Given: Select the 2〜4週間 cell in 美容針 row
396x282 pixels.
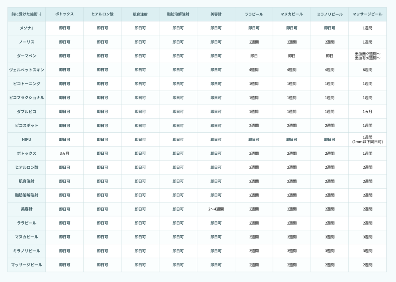Looking at the screenshot, I should point(216,209).
